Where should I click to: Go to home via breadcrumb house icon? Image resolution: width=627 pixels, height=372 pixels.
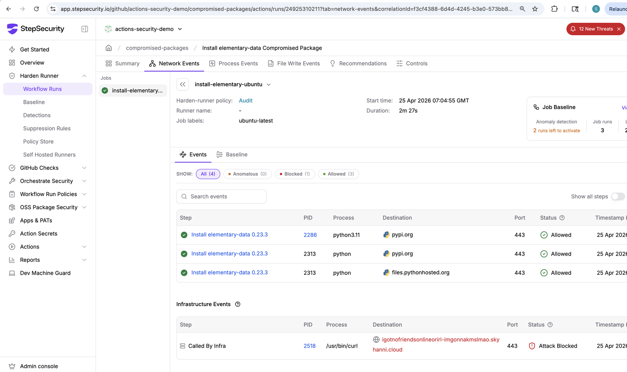[109, 48]
